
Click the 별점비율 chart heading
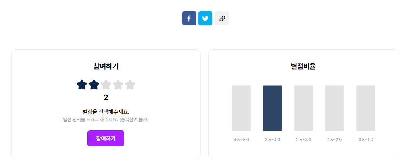[x=304, y=66]
